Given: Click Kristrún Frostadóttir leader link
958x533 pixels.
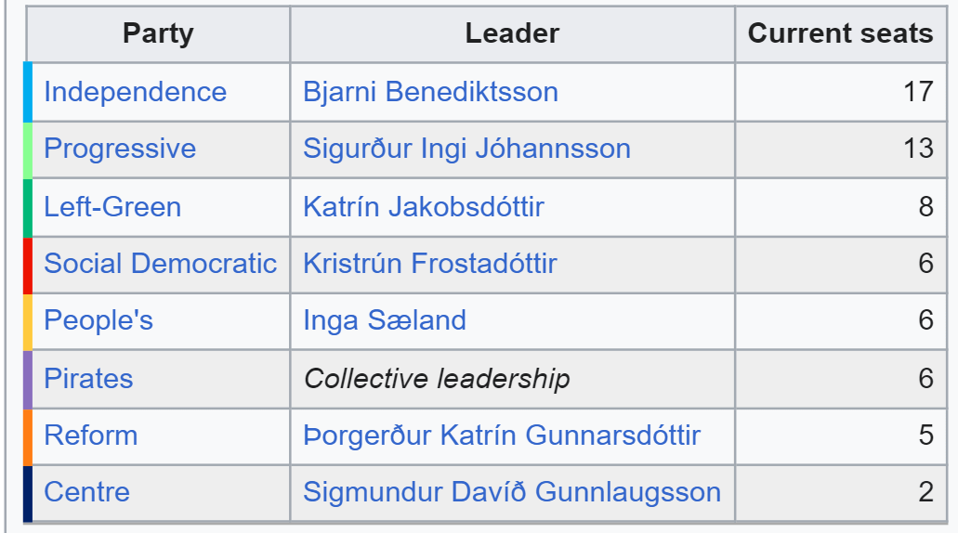Looking at the screenshot, I should point(430,264).
